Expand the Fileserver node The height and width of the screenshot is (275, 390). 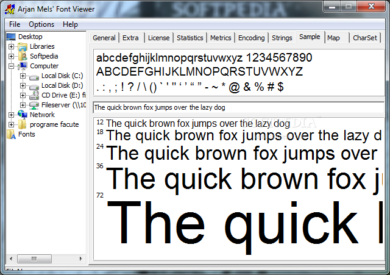(23, 105)
